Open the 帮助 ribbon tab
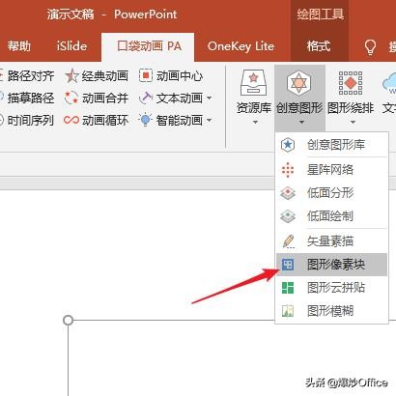This screenshot has height=396, width=396. tap(19, 46)
